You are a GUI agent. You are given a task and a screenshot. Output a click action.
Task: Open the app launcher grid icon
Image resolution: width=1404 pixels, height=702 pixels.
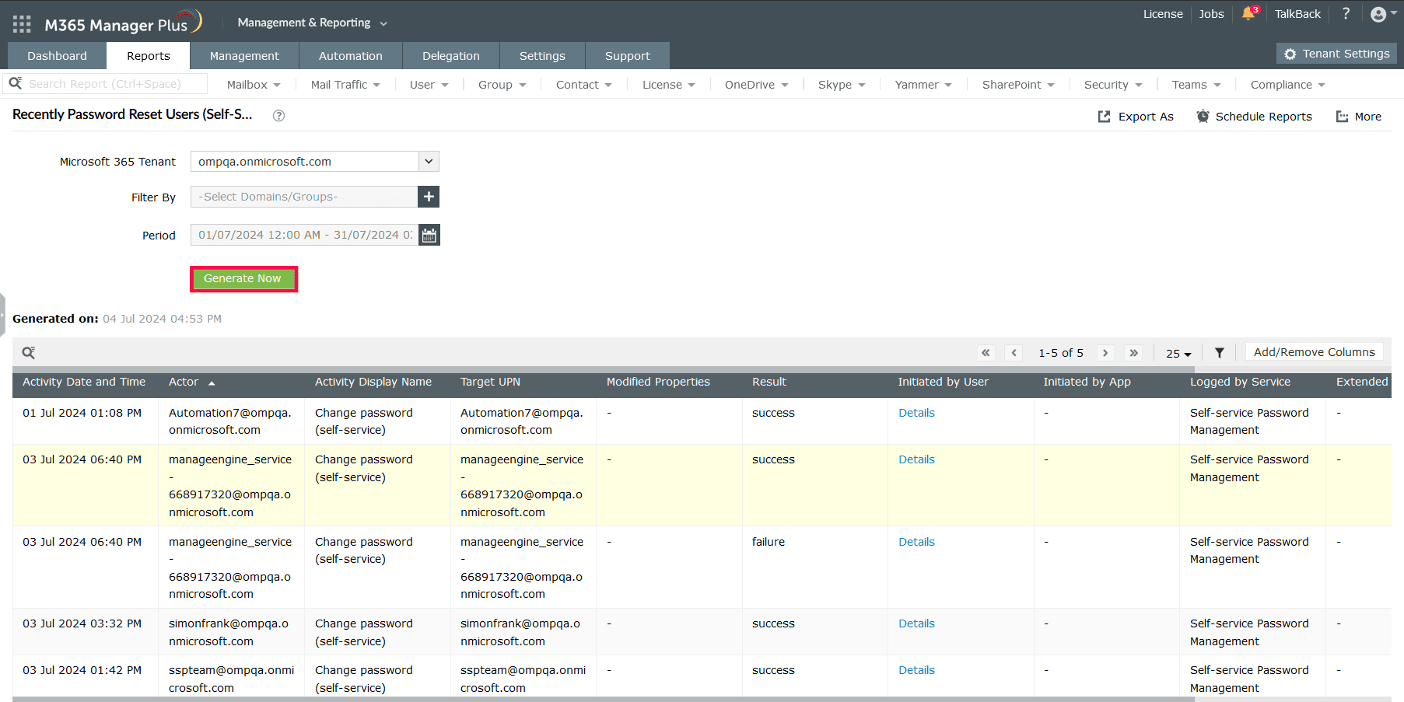[x=22, y=24]
